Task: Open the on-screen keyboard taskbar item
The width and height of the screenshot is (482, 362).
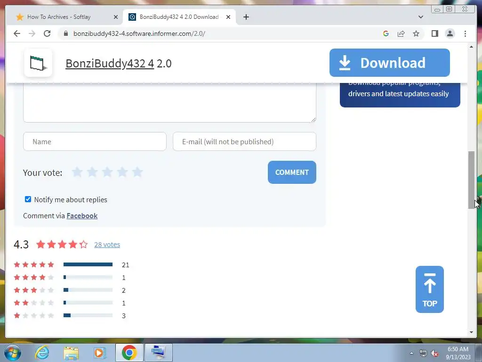Action: [x=158, y=353]
